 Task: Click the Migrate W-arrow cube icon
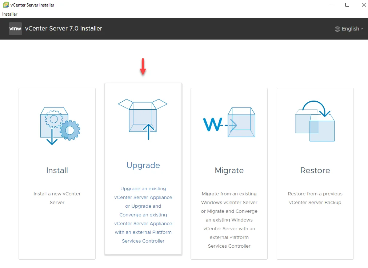229,122
